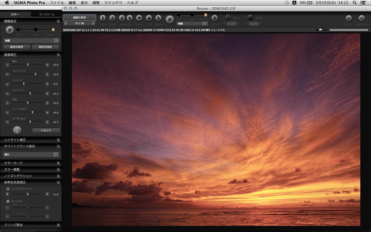Image resolution: width=371 pixels, height=232 pixels.
Task: Pick the white balance eyedropper tool
Action: (x=17, y=130)
